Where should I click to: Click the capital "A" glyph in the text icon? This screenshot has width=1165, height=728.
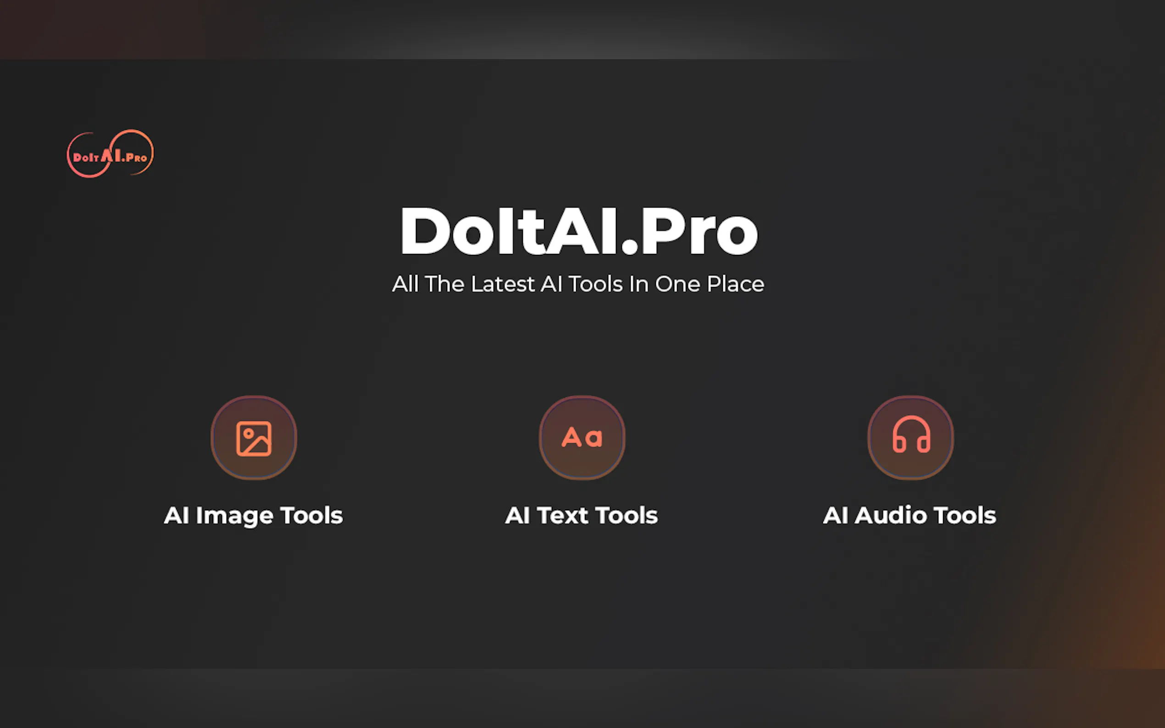coord(571,437)
